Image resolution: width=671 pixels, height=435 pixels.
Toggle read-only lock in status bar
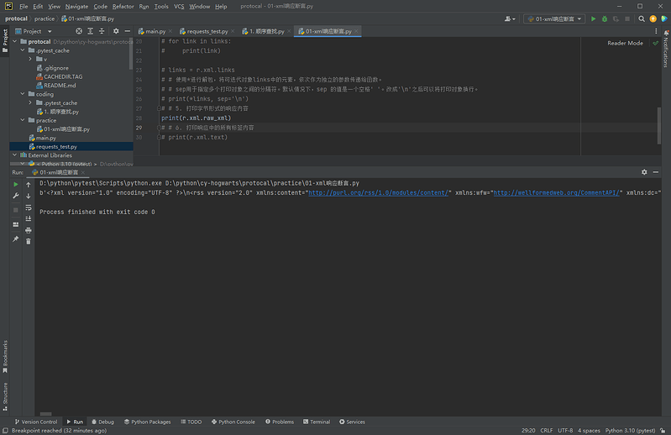663,431
